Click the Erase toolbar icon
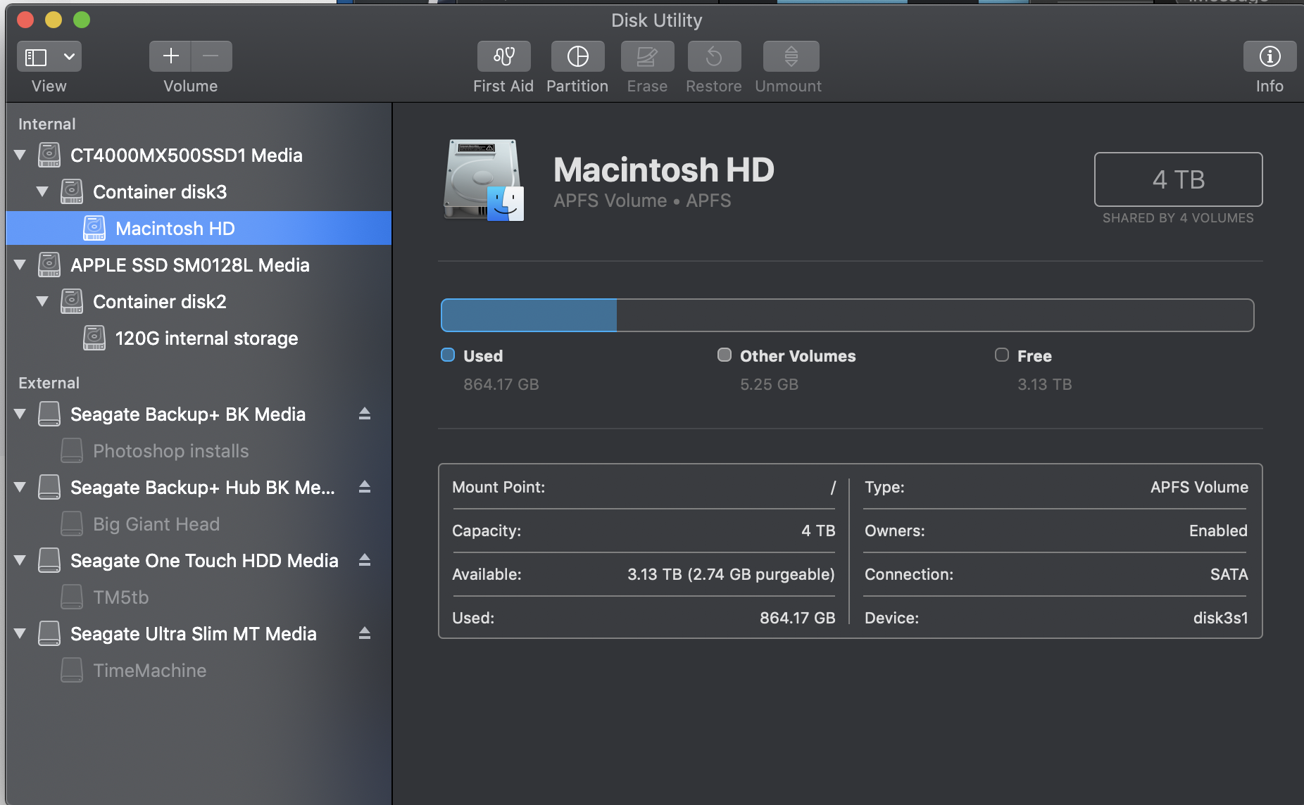 [647, 56]
